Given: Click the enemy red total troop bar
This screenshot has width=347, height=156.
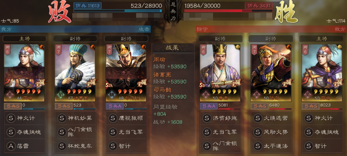Looking at the screenshot, I should pos(228,11).
